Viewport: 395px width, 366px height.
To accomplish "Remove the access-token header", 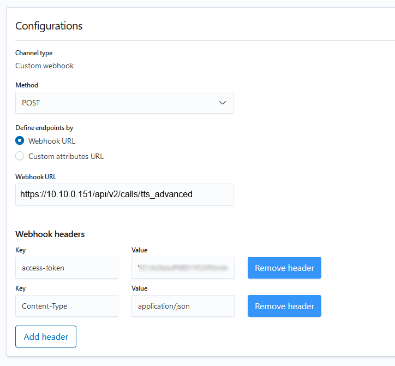I will click(x=284, y=268).
